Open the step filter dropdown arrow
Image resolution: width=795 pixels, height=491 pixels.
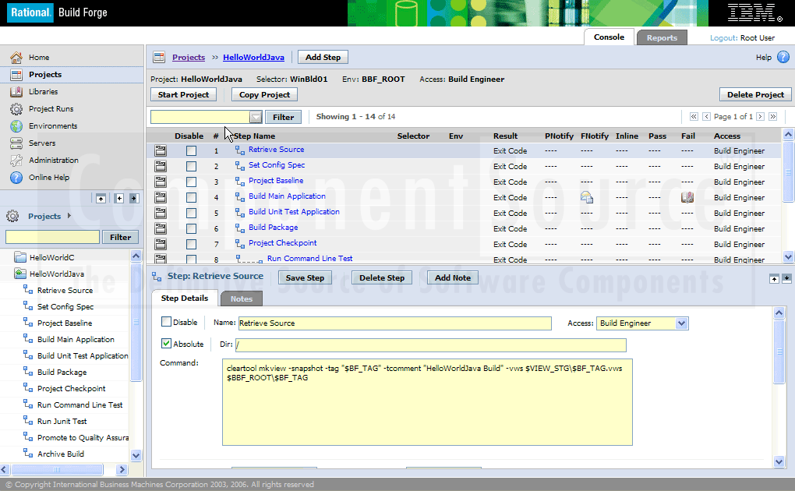coord(256,117)
